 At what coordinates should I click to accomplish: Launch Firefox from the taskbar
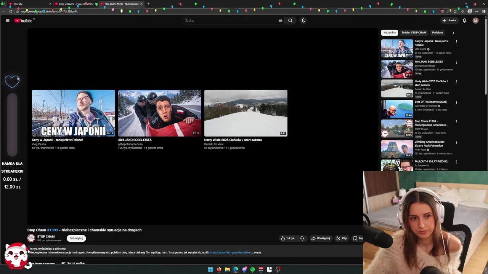pyautogui.click(x=219, y=269)
